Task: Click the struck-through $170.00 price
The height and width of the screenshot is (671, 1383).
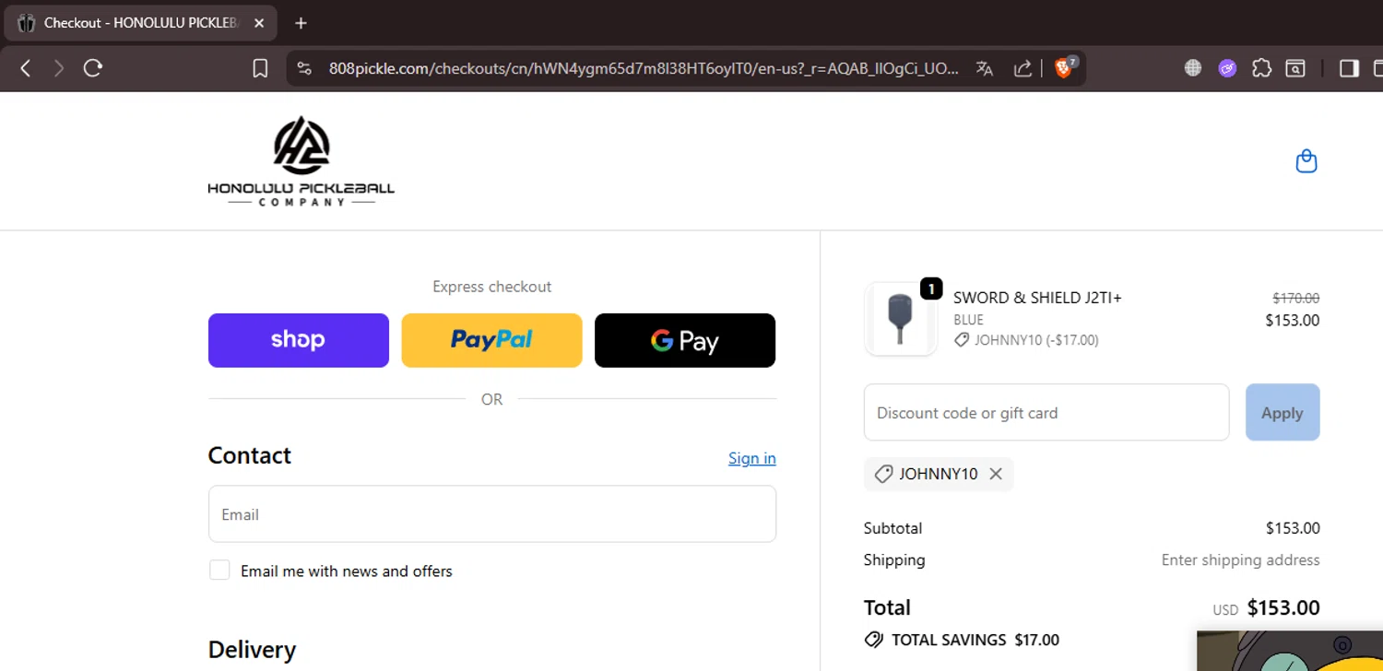Action: click(1295, 298)
